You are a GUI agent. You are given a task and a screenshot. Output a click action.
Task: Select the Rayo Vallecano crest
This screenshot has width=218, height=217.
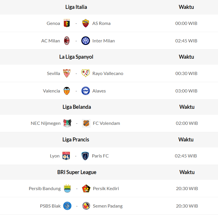pos(85,73)
